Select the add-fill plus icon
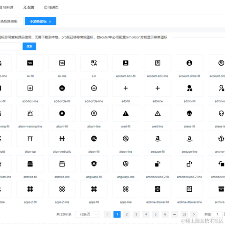This screenshot has height=225, width=225. 126,88
